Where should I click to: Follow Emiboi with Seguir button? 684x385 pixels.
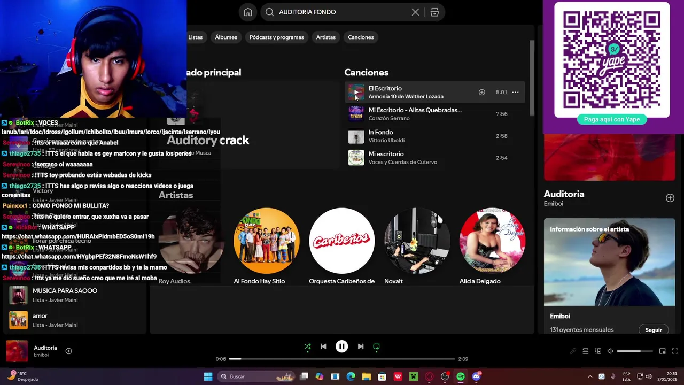click(653, 330)
